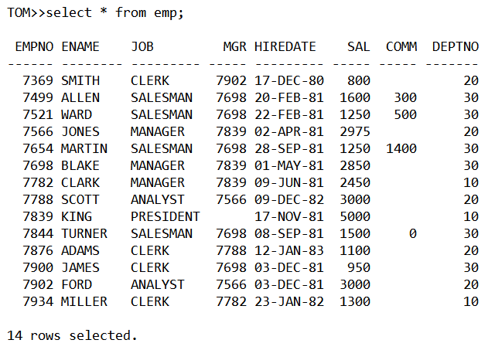This screenshot has width=495, height=350.
Task: Click the '14 rows selected.' message
Action: [72, 336]
